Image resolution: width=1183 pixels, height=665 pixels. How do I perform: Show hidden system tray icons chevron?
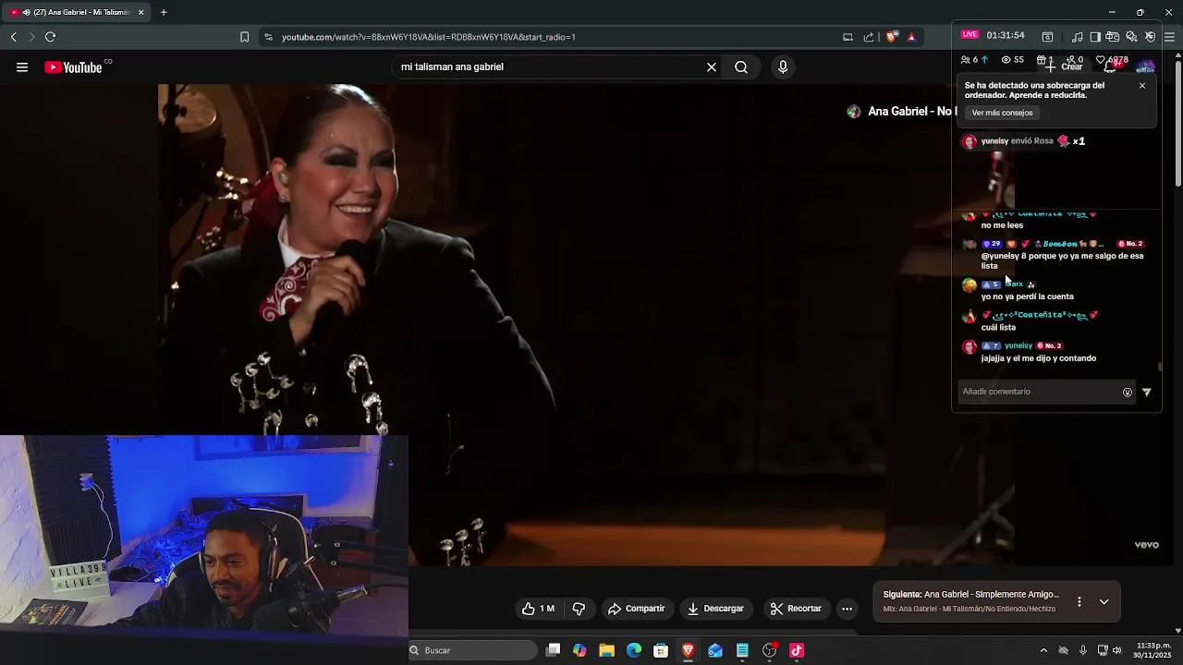pyautogui.click(x=1043, y=650)
